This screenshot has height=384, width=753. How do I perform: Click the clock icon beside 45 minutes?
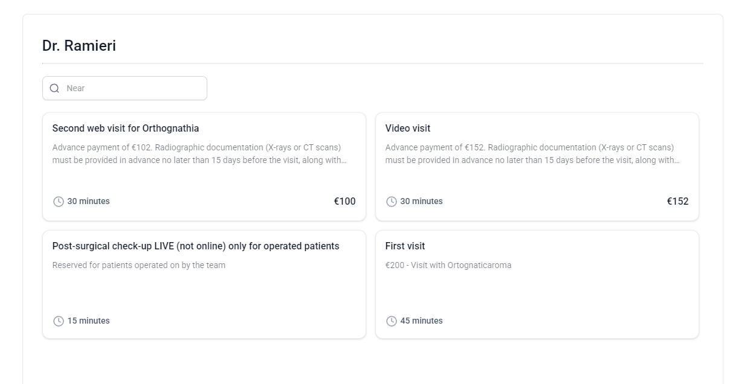[x=392, y=321]
